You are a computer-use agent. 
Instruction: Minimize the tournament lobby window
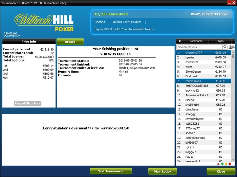(x=229, y=3)
